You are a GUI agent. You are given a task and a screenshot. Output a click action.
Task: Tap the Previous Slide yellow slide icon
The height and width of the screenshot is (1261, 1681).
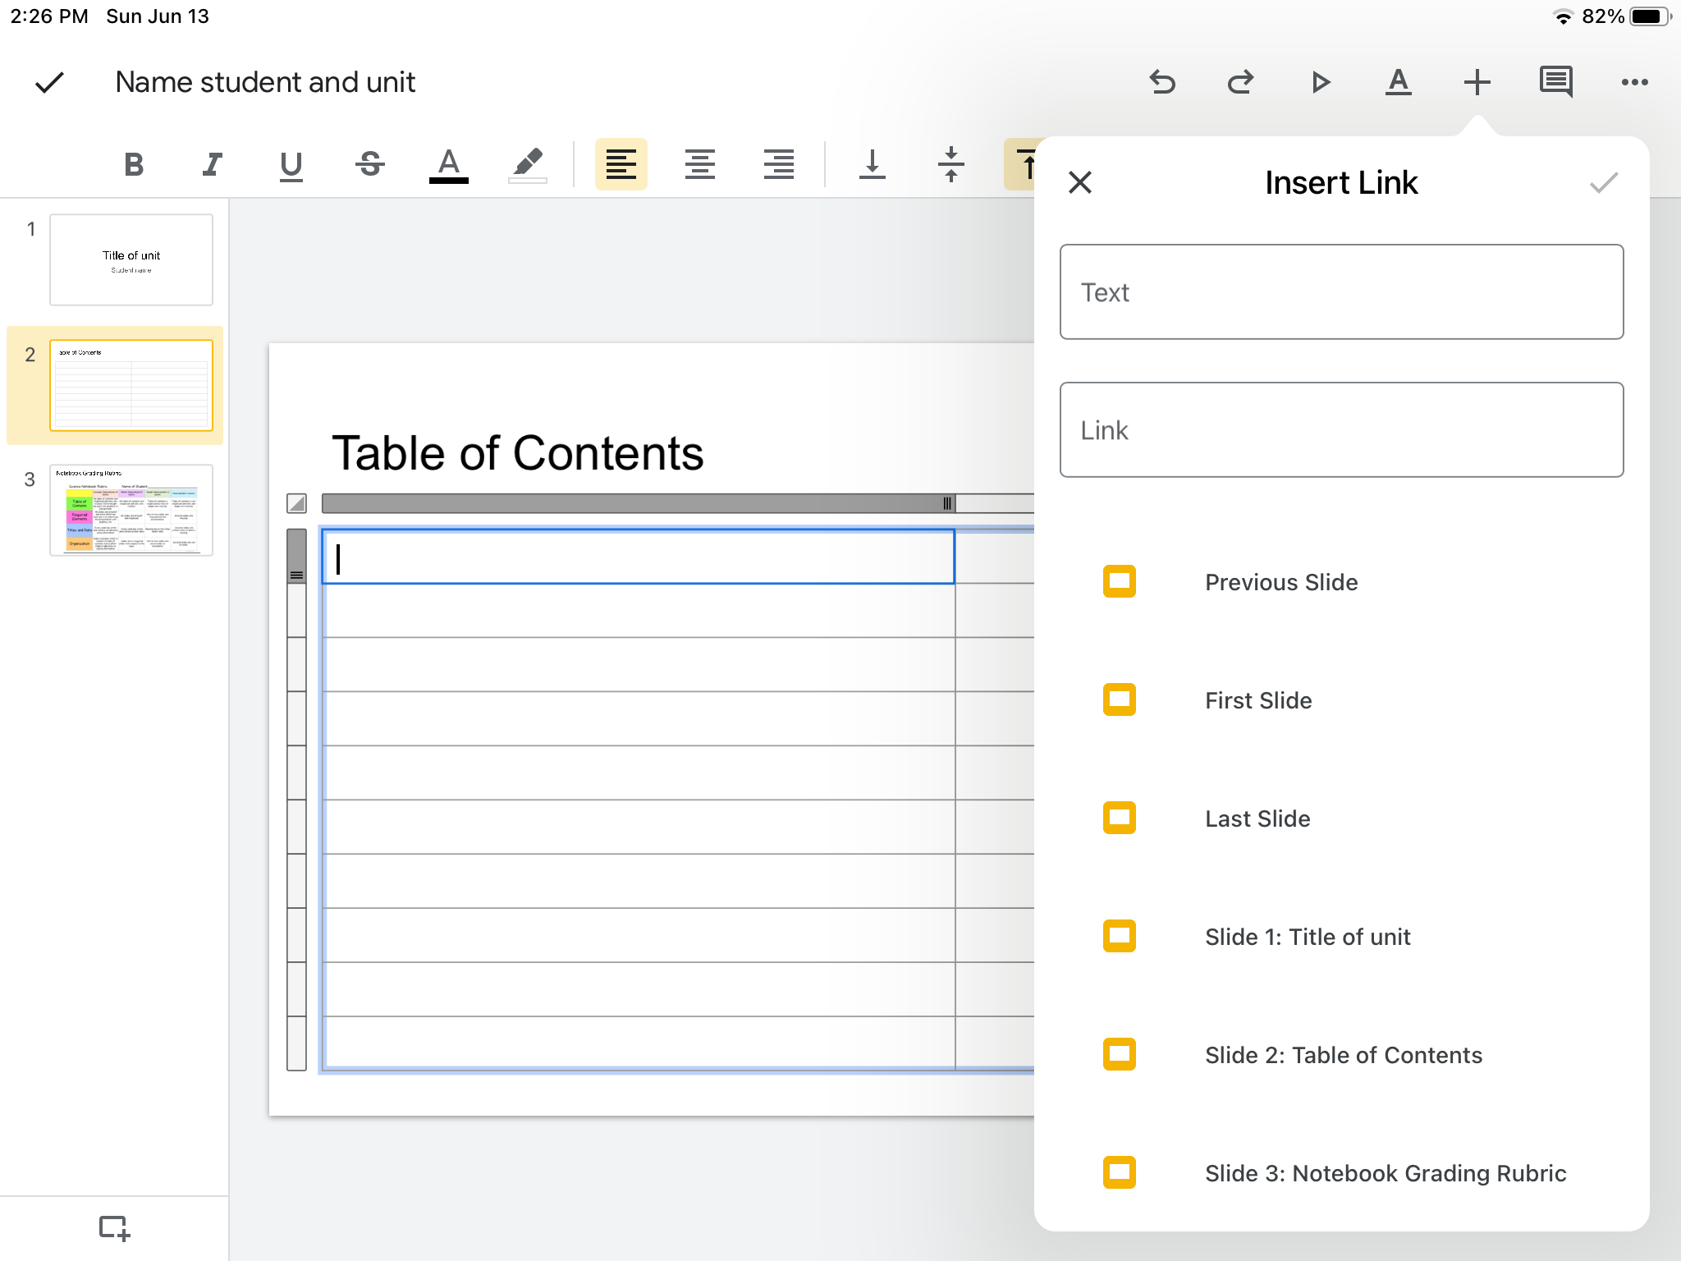1120,581
